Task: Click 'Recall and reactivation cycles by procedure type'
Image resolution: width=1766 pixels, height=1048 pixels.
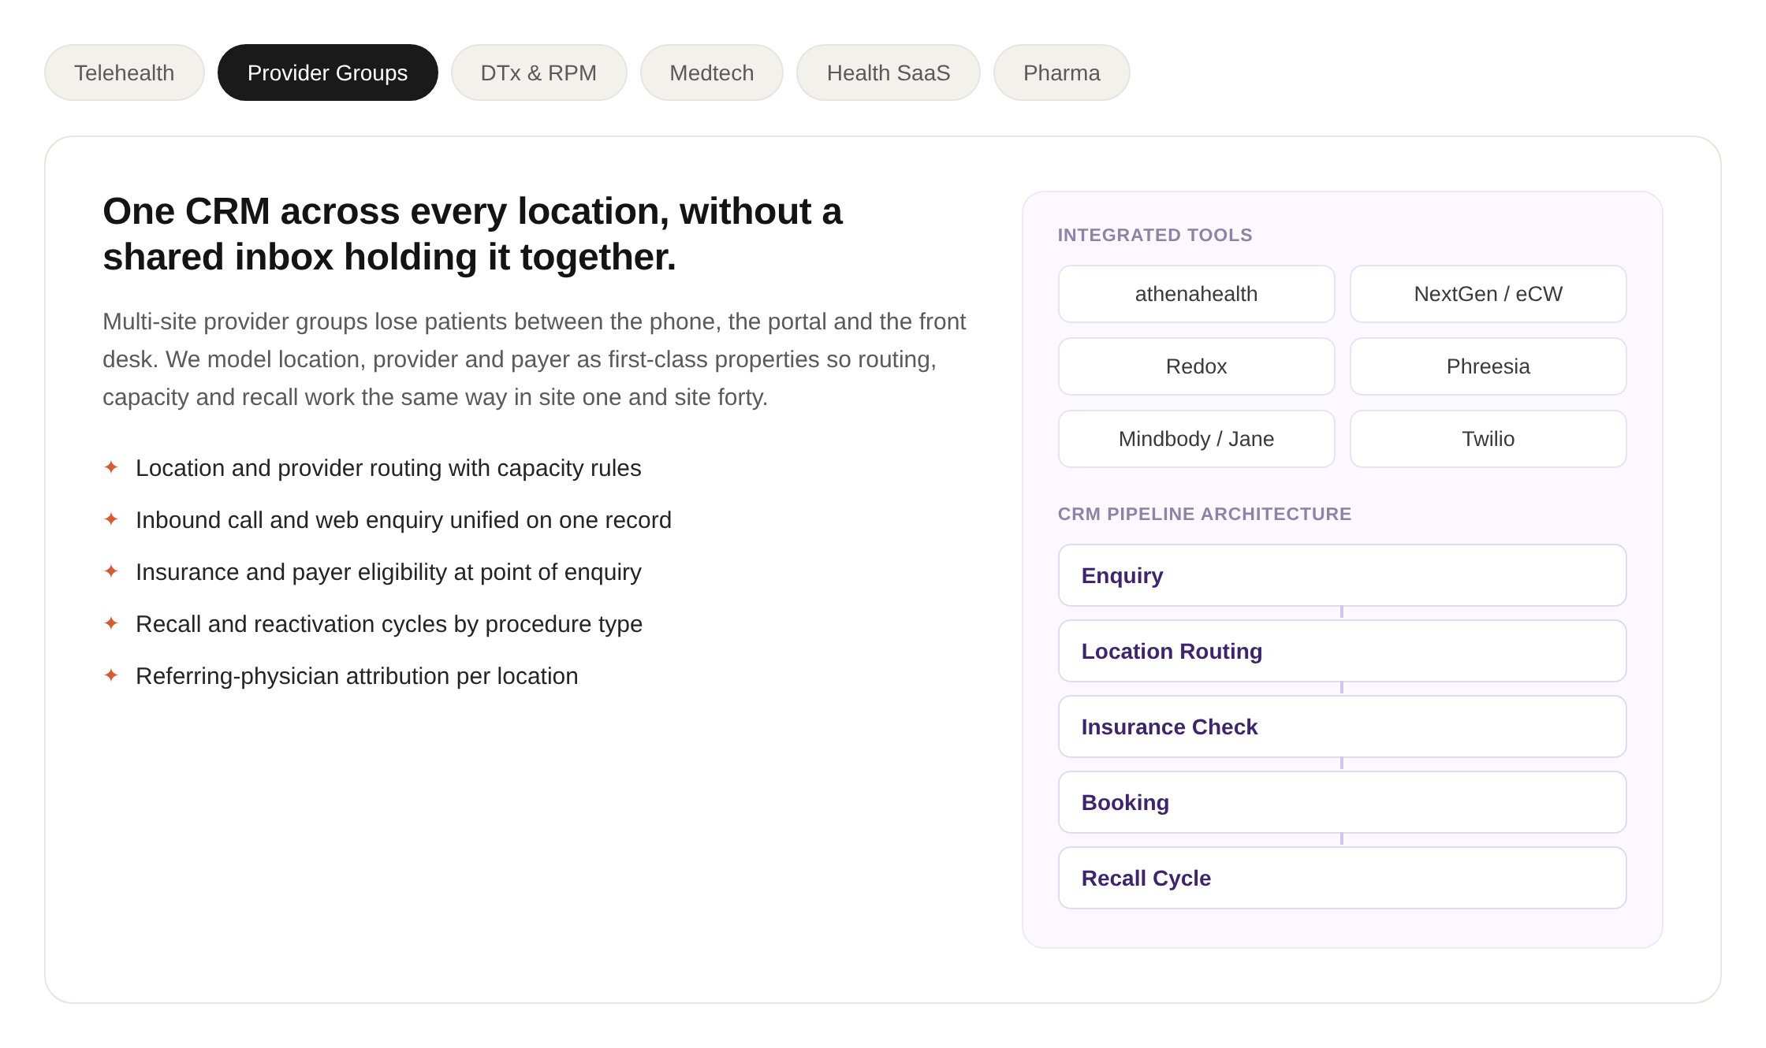Action: coord(389,624)
